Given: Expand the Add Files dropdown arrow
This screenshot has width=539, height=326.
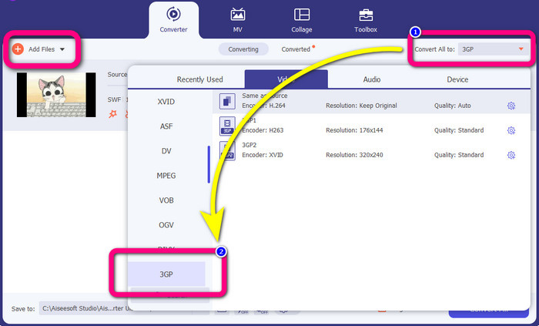Looking at the screenshot, I should (x=62, y=49).
